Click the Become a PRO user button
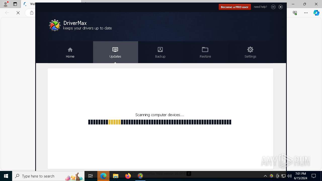 click(x=235, y=7)
